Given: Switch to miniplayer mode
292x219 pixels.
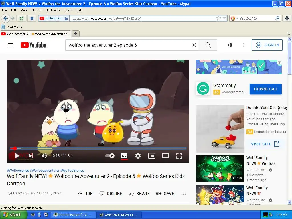Looking at the screenshot, I should (x=152, y=156).
